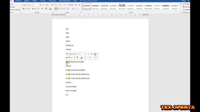Increase font size with the ribbon icon
The height and width of the screenshot is (112, 200).
pos(41,5)
